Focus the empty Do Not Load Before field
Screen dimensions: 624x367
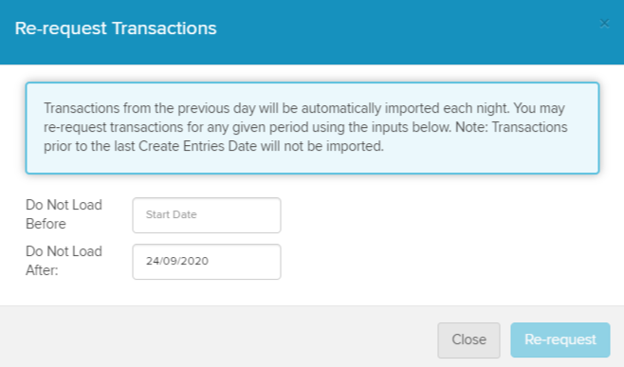[207, 215]
